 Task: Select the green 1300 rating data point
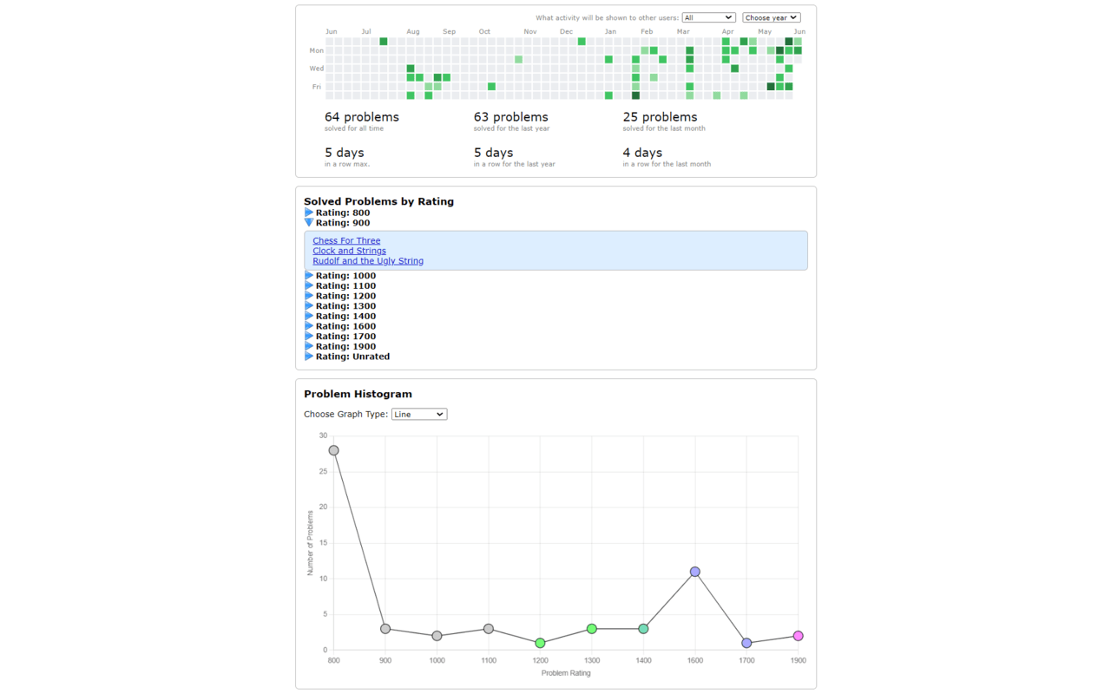coord(592,628)
